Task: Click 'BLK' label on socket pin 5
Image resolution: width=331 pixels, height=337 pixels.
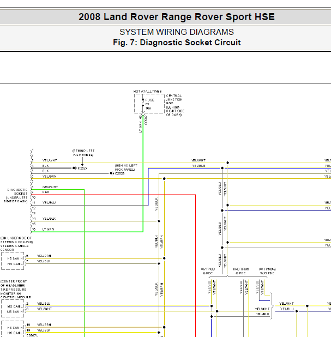Action: [46, 171]
